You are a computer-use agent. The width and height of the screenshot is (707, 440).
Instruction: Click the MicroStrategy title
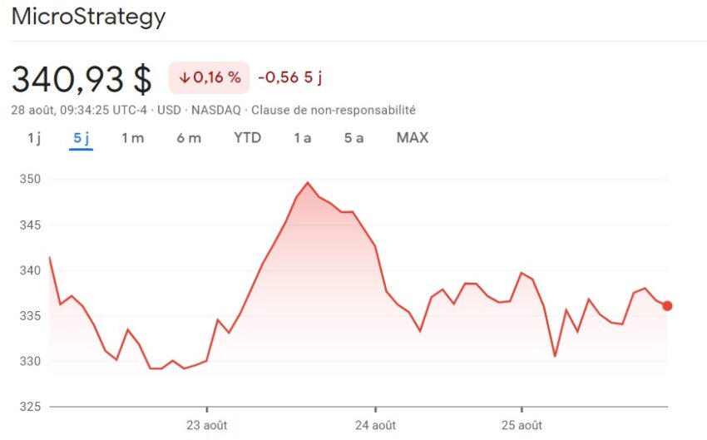[x=88, y=17]
